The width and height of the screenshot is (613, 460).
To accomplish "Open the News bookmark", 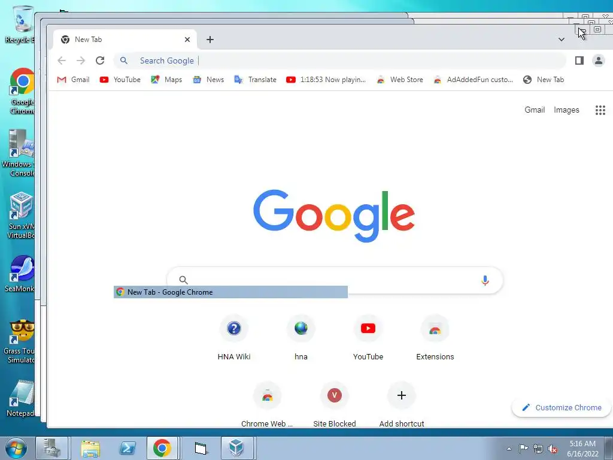I will (x=208, y=80).
